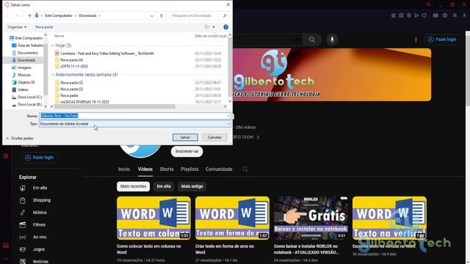The image size is (470, 264).
Task: Open the Word Texto na vertical thumbnail
Action: (x=389, y=219)
